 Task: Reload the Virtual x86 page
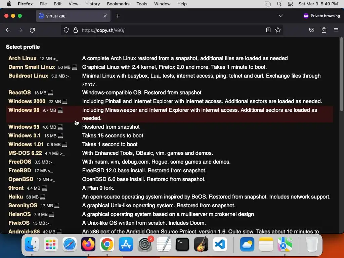coord(32,30)
